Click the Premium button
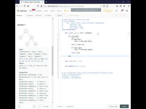 108,11
